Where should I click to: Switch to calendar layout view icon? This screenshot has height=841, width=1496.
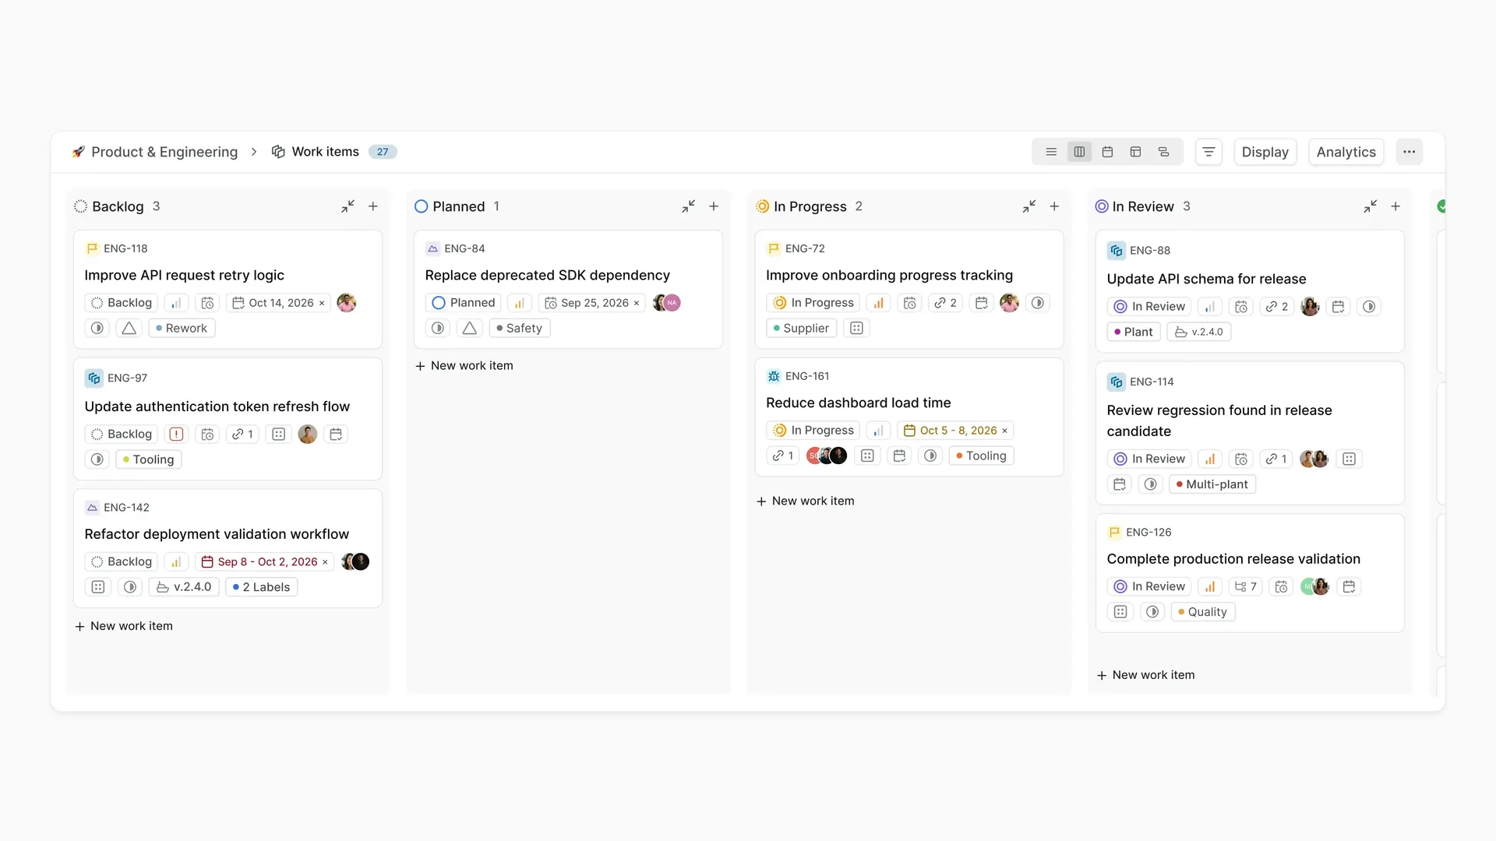[1107, 152]
